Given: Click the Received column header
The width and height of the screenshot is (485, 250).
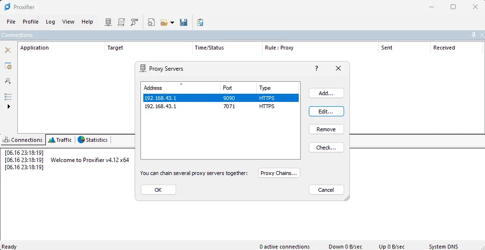Looking at the screenshot, I should click(x=457, y=48).
